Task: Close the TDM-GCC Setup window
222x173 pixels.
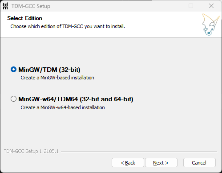Action: click(x=211, y=6)
